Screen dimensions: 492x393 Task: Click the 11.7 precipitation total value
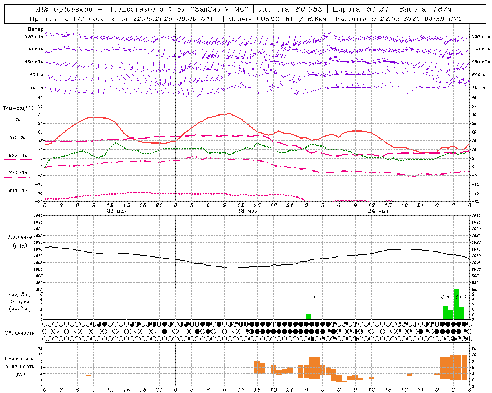[x=461, y=297]
